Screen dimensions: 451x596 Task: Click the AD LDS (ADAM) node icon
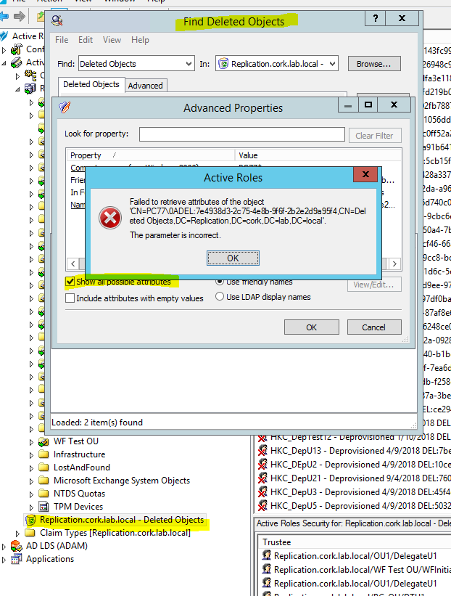(x=16, y=546)
